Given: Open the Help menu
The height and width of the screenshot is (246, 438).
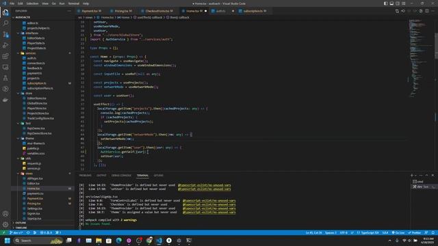Looking at the screenshot, I should (x=86, y=3).
